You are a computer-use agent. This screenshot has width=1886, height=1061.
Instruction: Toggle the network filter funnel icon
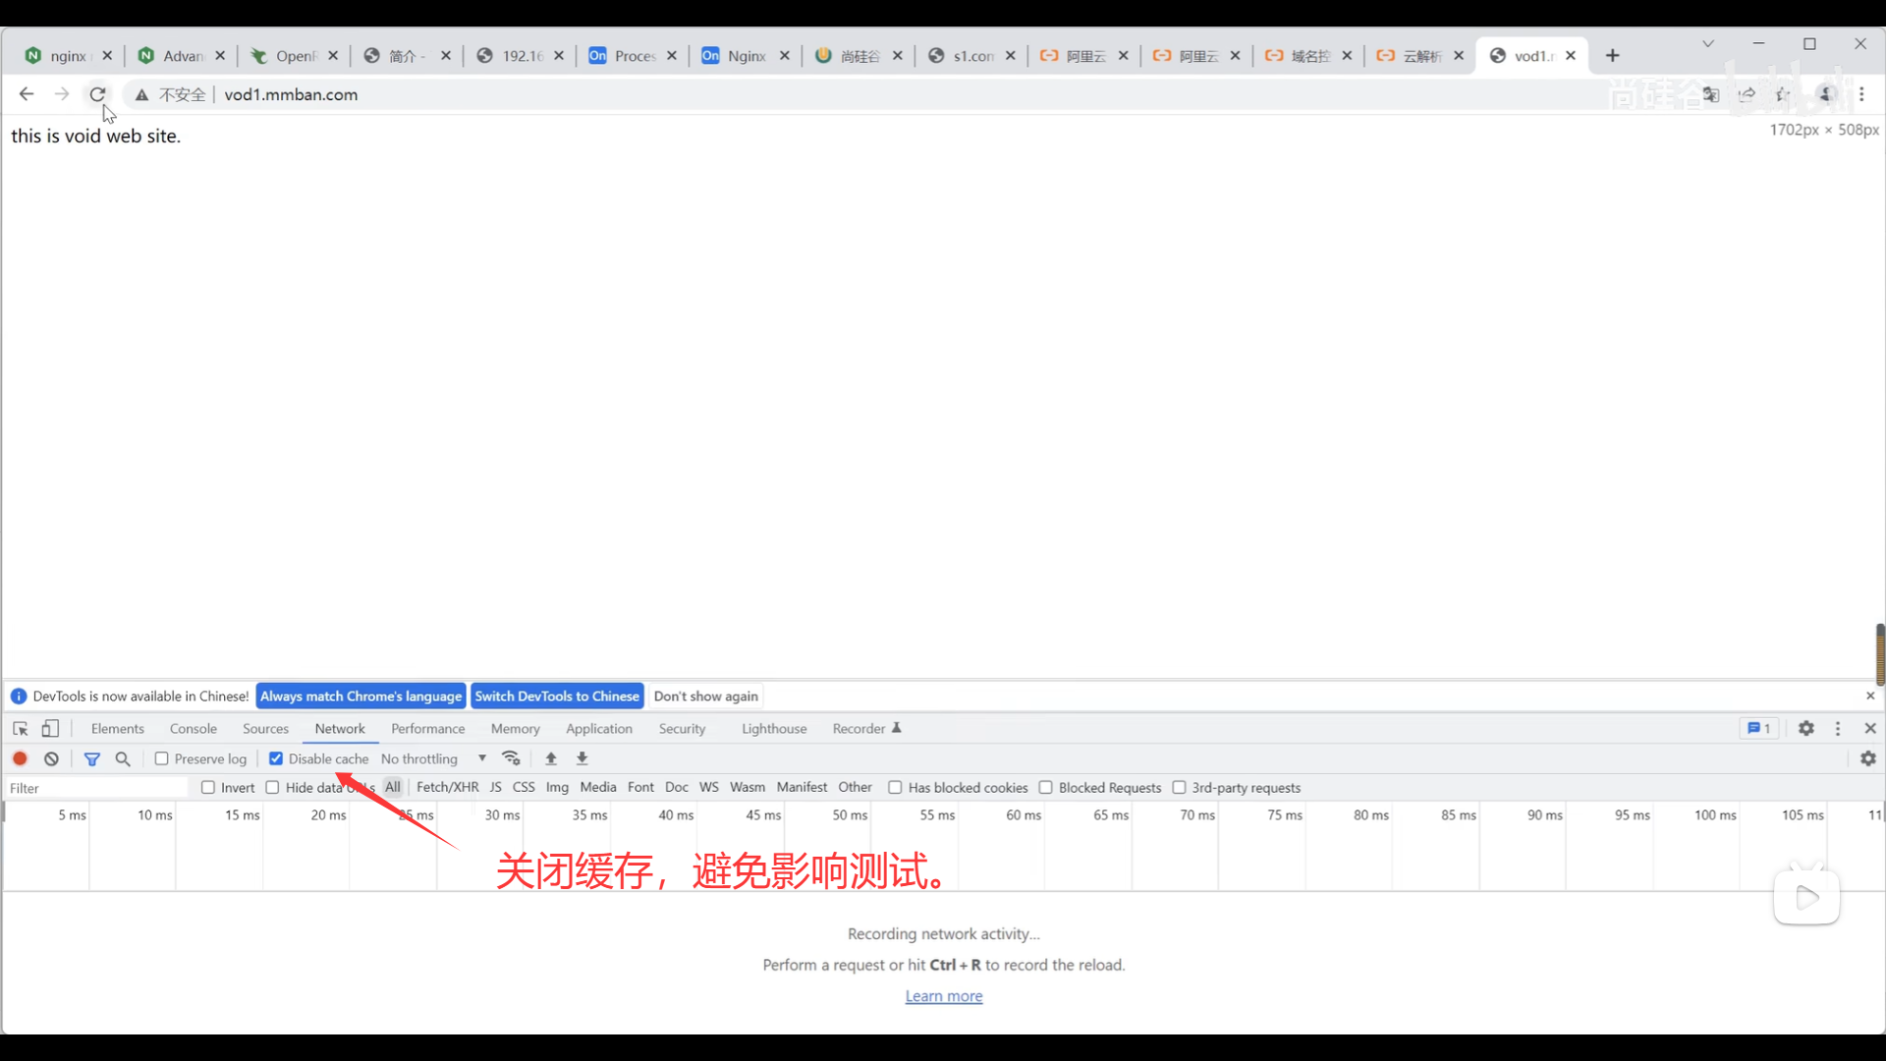[x=92, y=758]
